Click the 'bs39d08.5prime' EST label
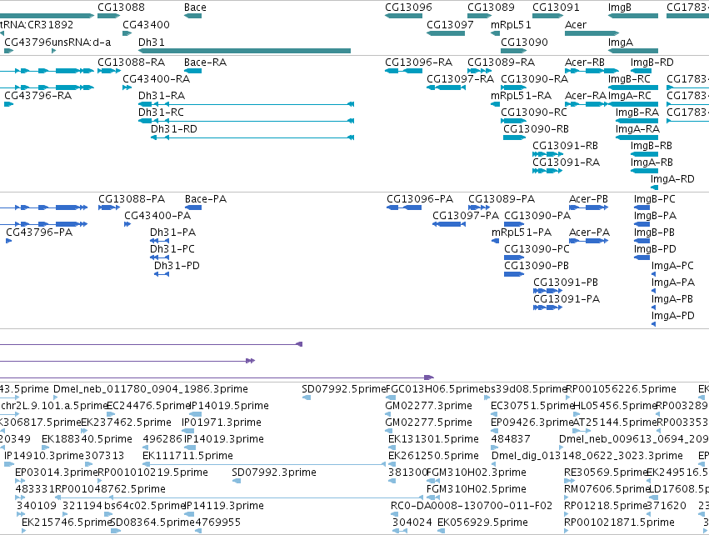 click(x=526, y=389)
